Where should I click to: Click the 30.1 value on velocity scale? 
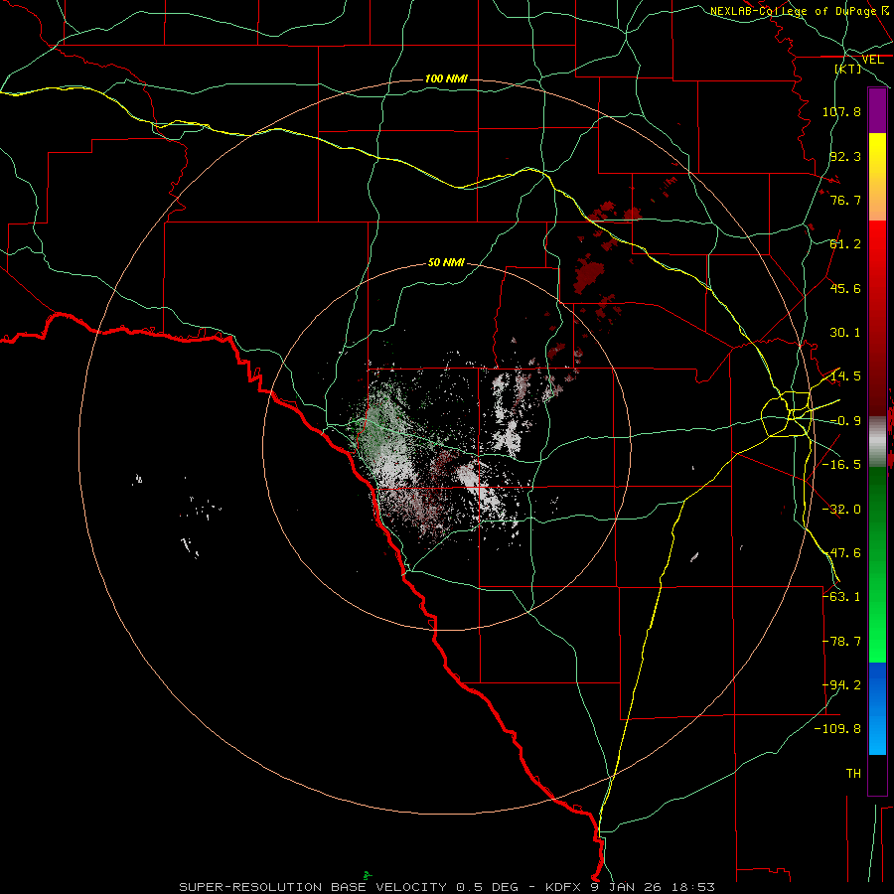click(845, 333)
